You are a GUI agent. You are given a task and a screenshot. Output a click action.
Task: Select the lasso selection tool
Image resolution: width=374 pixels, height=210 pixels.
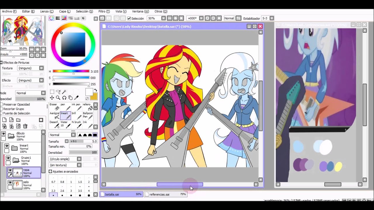(58, 92)
